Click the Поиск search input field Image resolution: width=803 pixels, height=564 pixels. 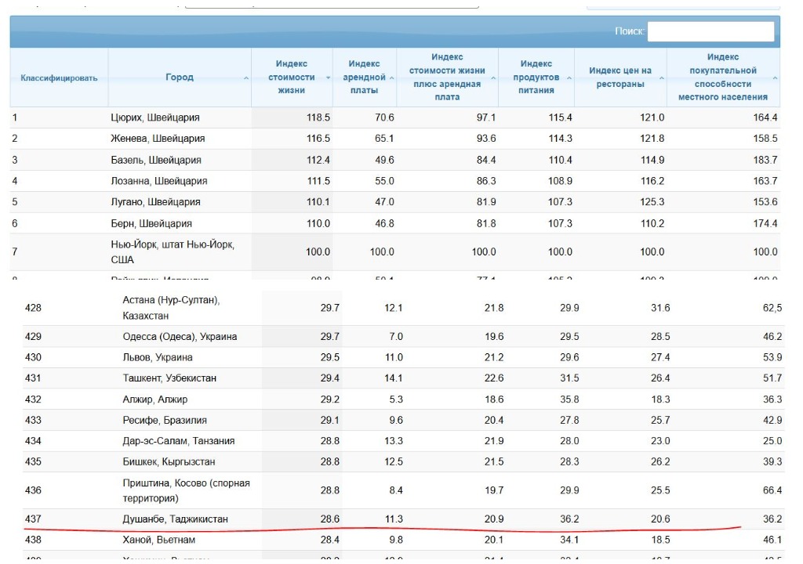pyautogui.click(x=710, y=31)
